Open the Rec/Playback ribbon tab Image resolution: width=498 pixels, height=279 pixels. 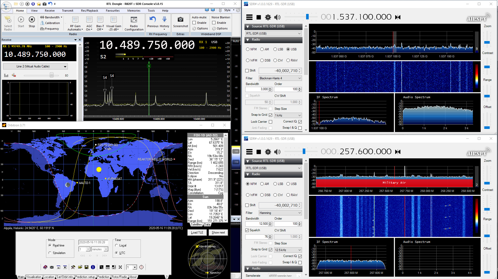click(x=90, y=11)
